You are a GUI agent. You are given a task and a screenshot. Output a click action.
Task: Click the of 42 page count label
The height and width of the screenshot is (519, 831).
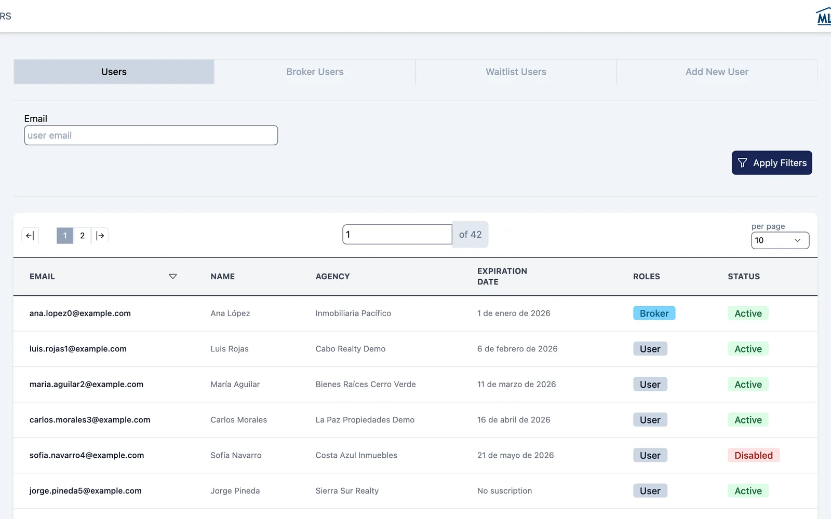(470, 235)
